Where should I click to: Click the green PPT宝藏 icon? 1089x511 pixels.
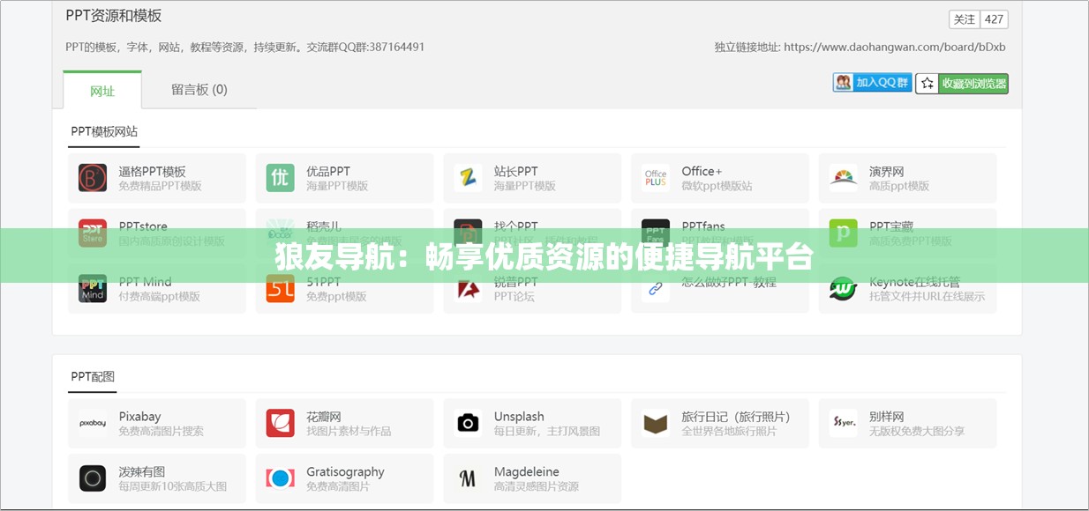(843, 233)
